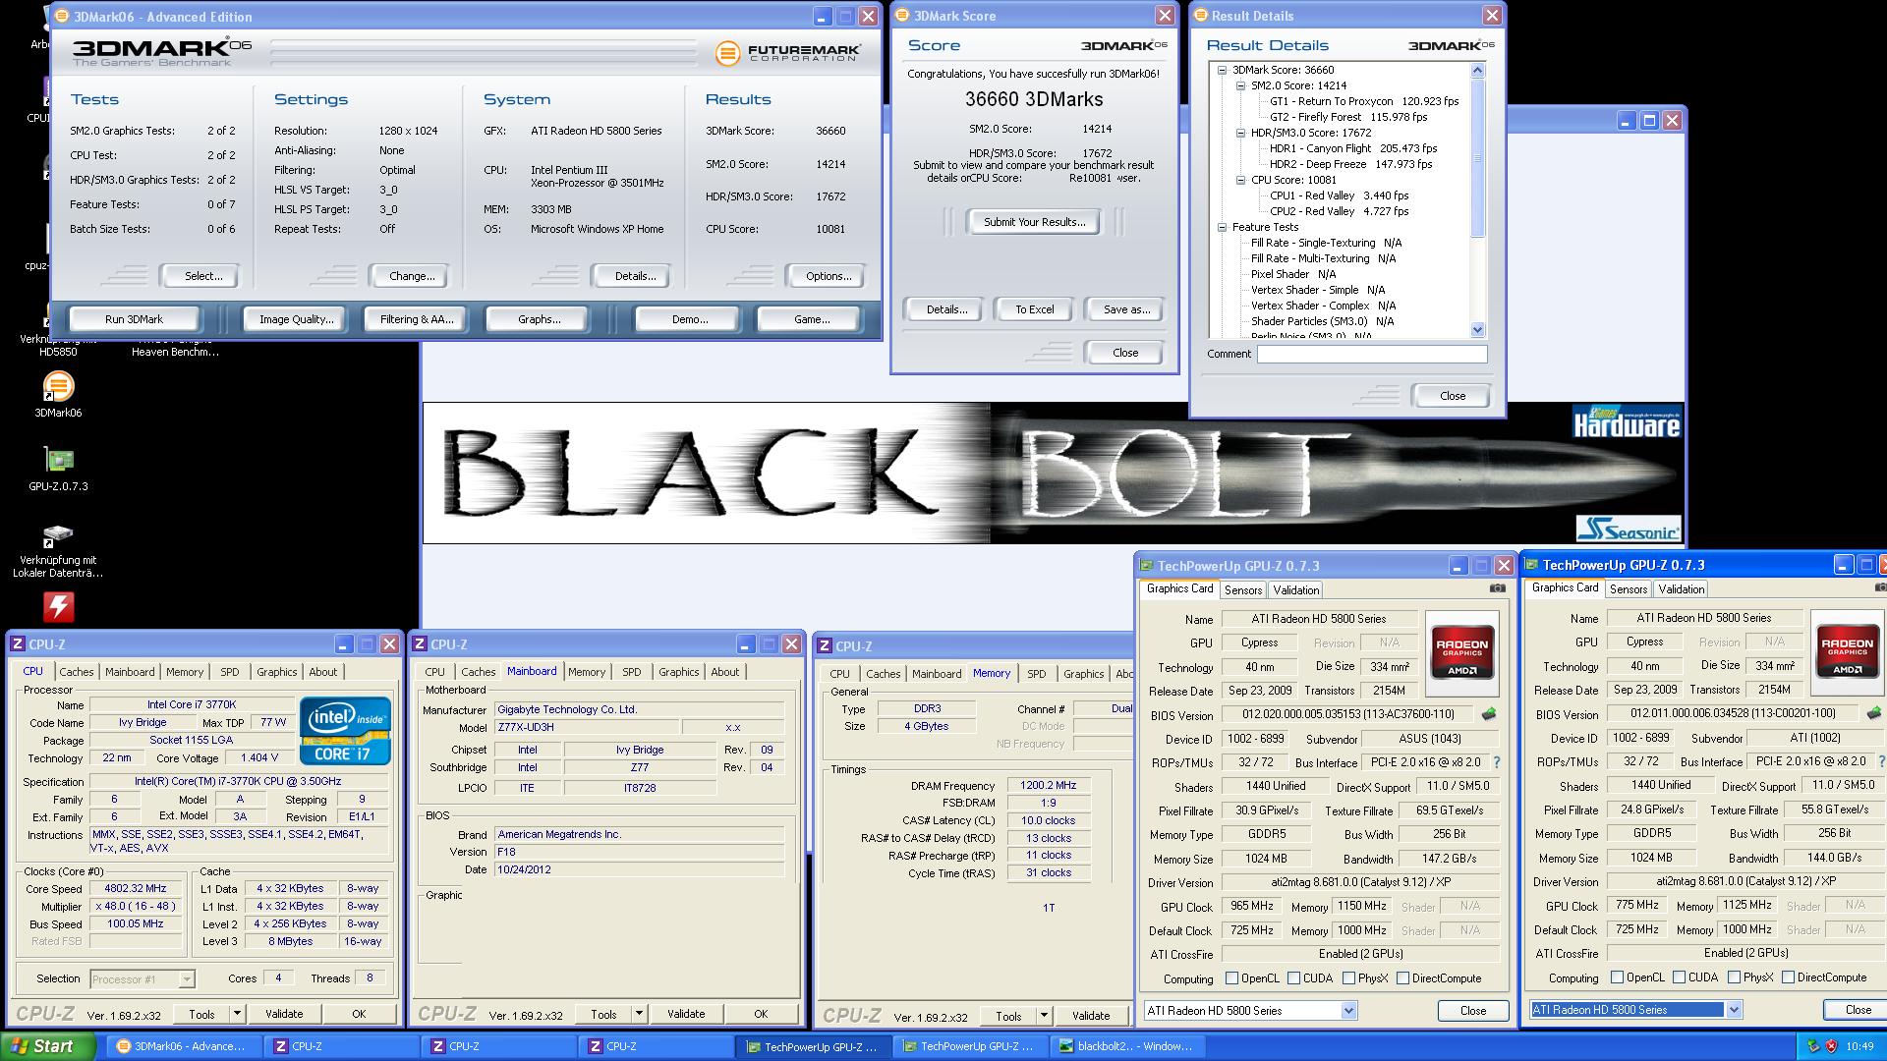Viewport: 1887px width, 1061px height.
Task: Switch to blackbolt2 Windows taskbar item
Action: (1127, 1046)
